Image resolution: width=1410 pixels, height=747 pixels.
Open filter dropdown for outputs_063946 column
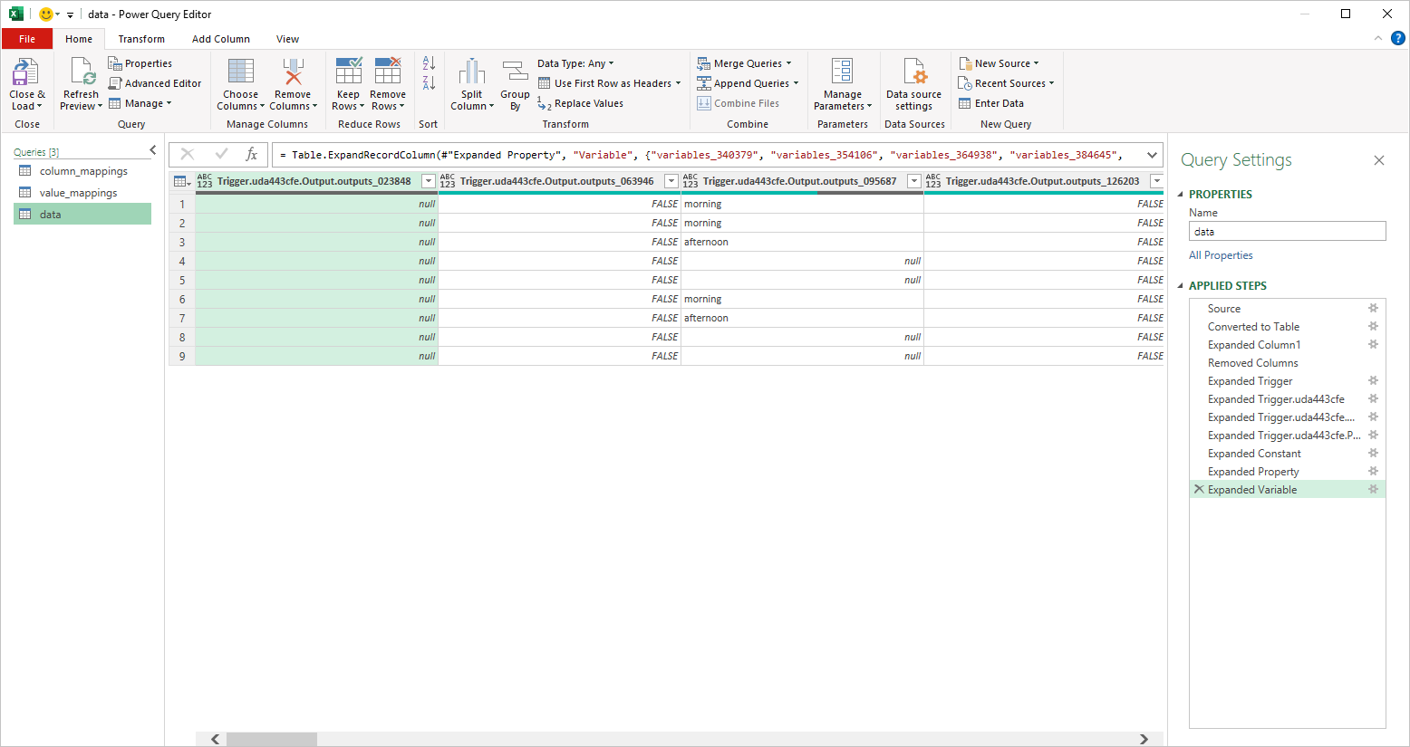[x=671, y=181]
